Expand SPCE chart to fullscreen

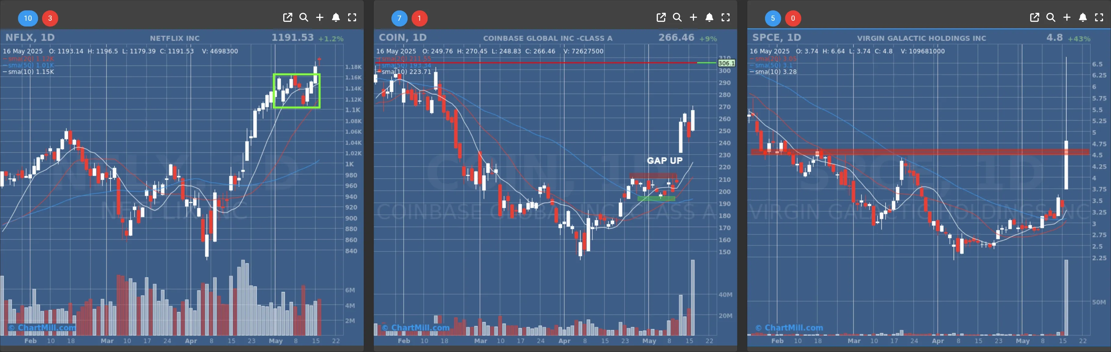(x=1099, y=17)
